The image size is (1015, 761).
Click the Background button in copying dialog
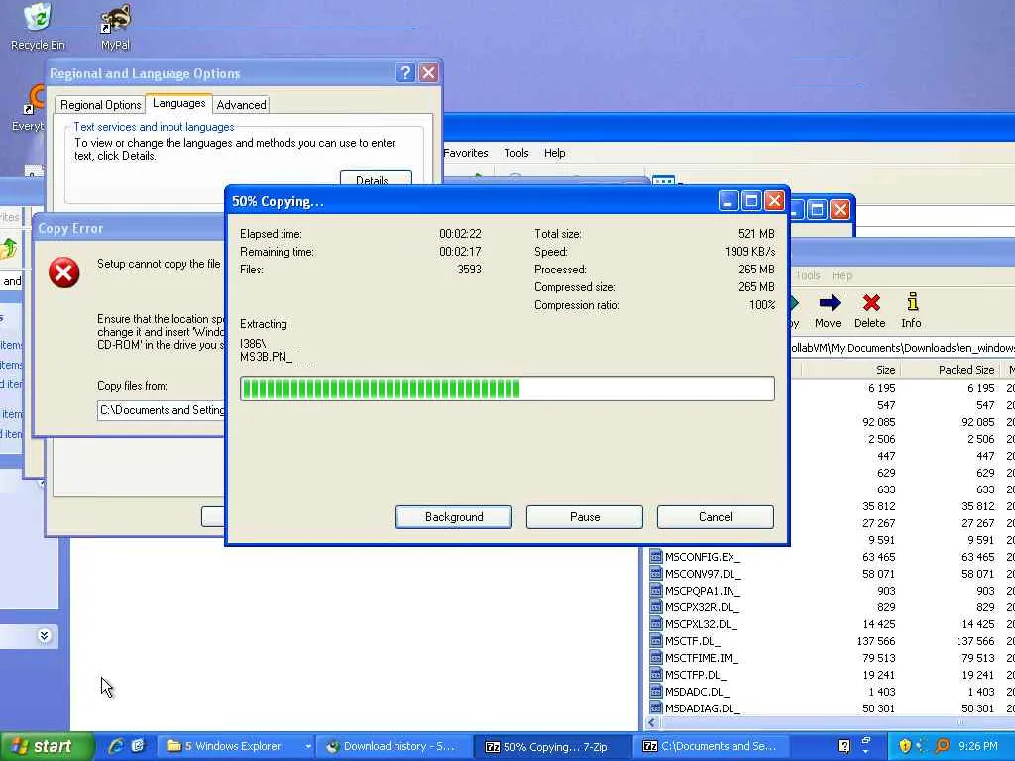[x=454, y=517]
